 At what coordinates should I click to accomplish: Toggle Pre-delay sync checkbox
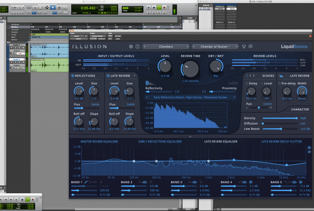pos(279,83)
